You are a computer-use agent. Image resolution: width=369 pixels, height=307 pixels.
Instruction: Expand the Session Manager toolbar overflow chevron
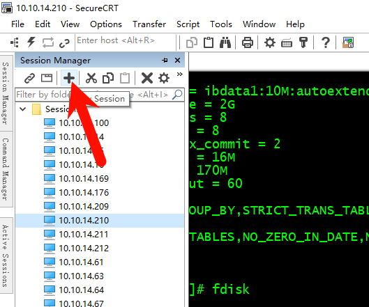(179, 74)
